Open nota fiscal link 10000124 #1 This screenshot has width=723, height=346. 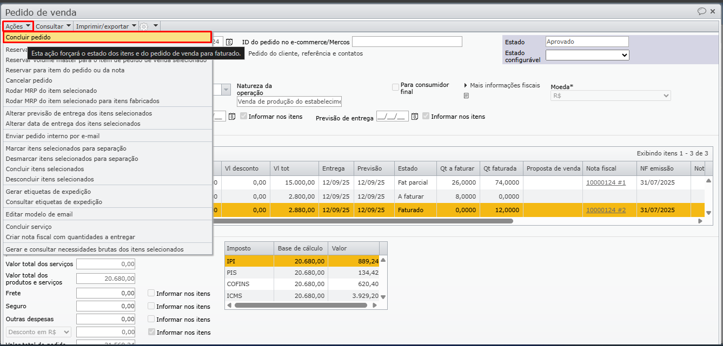coord(606,183)
